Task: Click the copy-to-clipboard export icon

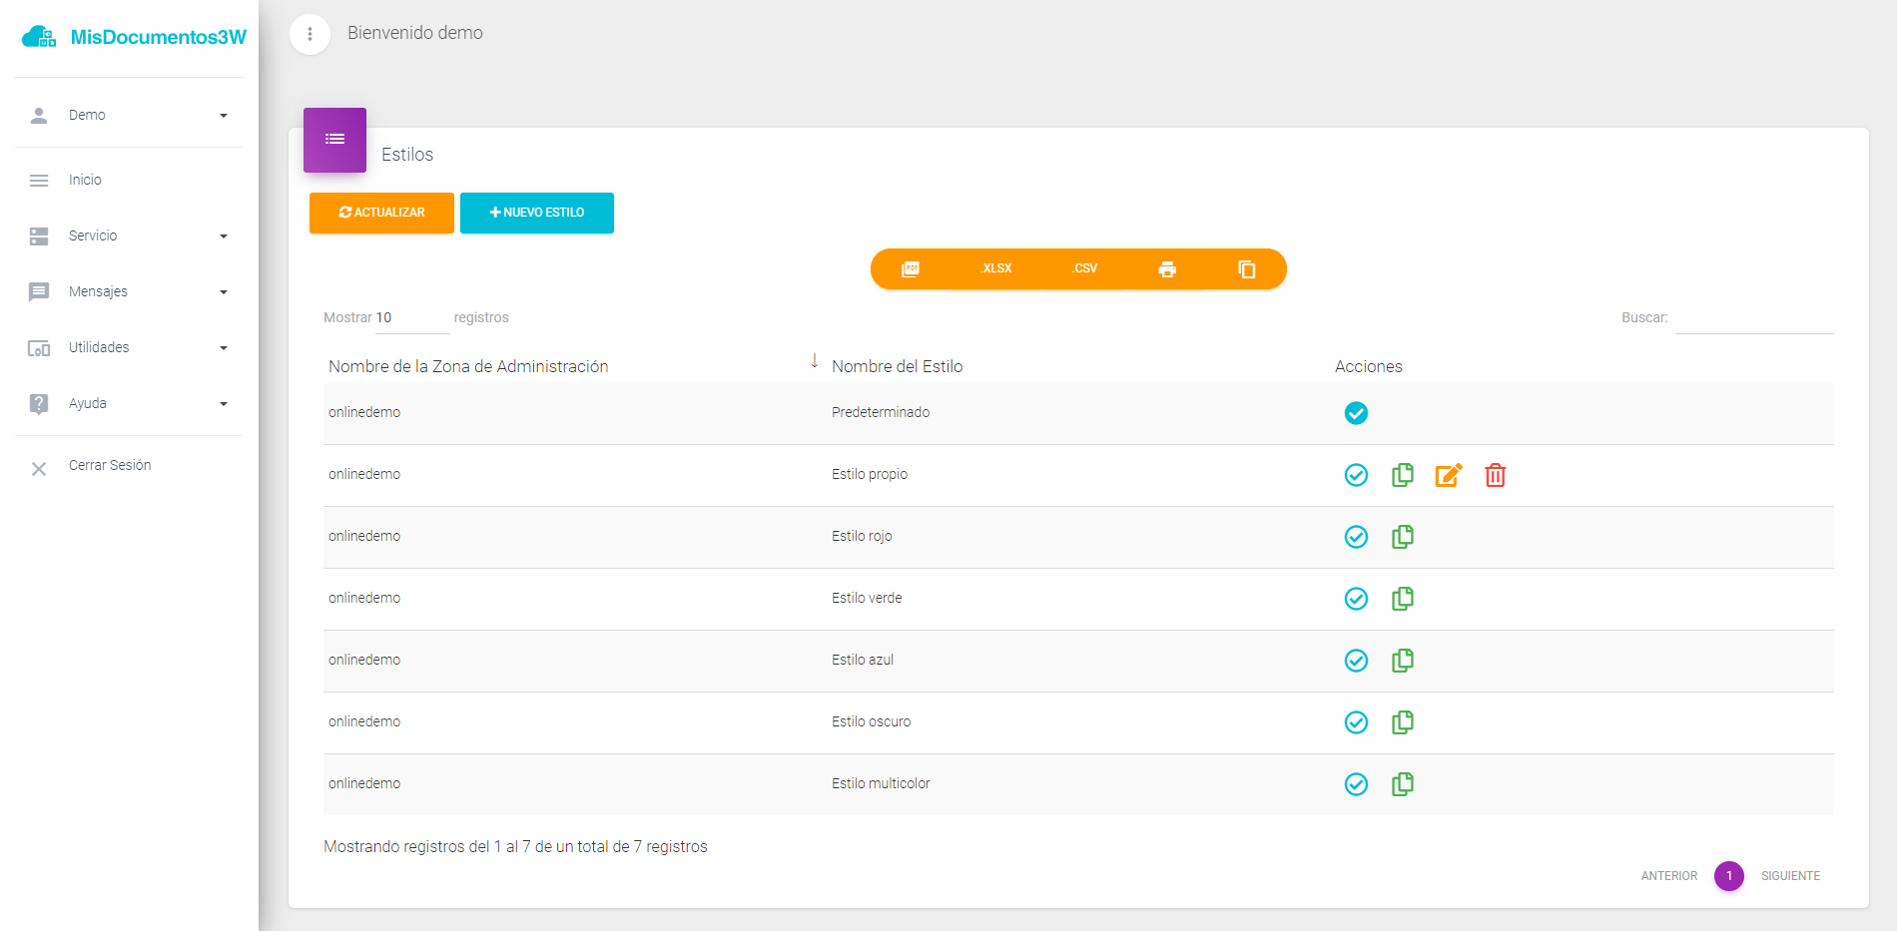Action: point(1246,269)
